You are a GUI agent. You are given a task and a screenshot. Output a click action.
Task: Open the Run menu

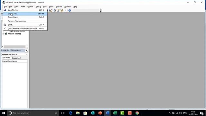pyautogui.click(x=45, y=6)
